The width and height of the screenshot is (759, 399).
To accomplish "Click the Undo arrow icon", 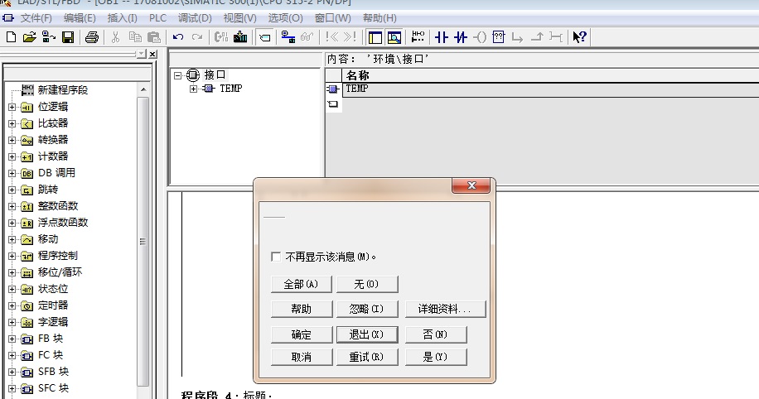I will (177, 37).
